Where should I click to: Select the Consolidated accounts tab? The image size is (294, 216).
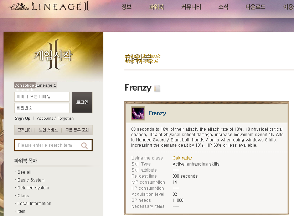(25, 85)
